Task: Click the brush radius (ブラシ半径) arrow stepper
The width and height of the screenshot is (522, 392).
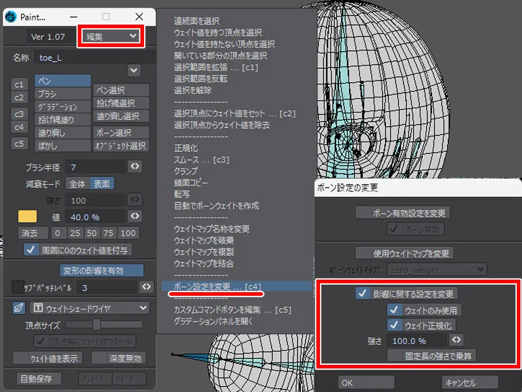Action: pyautogui.click(x=135, y=167)
